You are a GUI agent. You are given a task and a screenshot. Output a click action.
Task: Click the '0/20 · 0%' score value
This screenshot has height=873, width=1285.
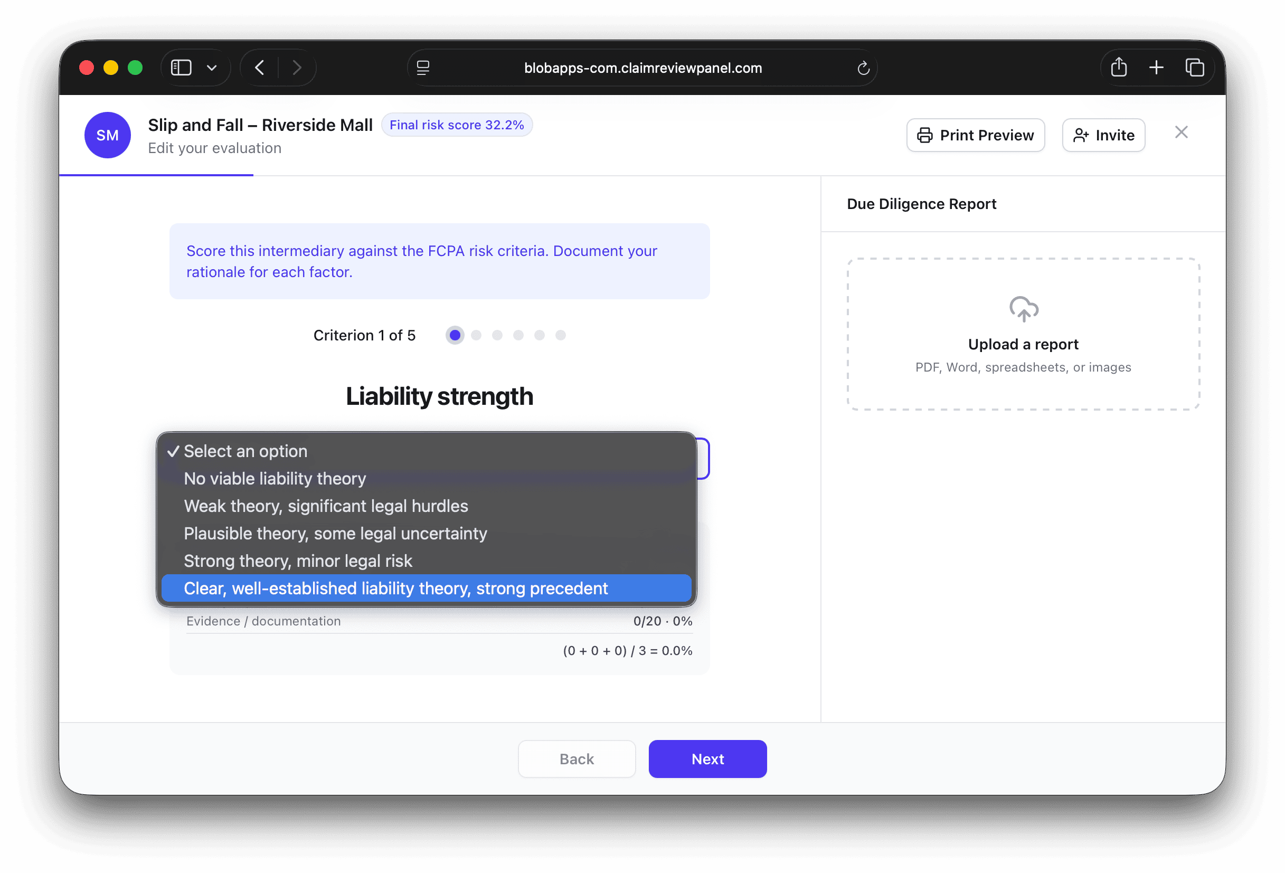663,621
